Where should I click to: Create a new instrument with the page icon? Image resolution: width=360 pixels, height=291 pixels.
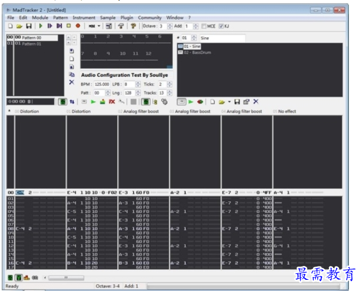[212, 102]
